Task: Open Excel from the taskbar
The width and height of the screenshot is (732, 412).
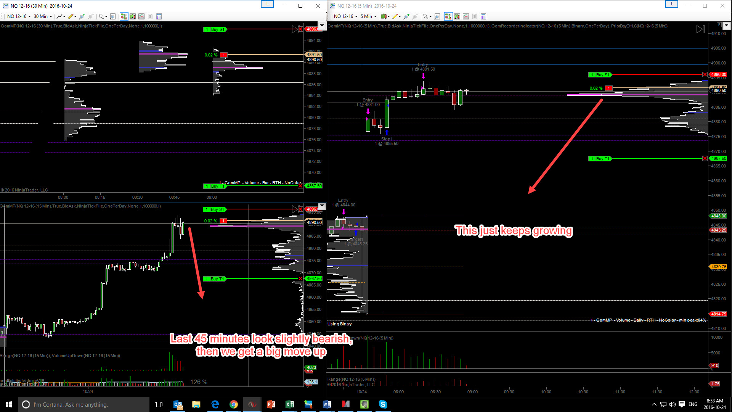Action: pos(290,404)
